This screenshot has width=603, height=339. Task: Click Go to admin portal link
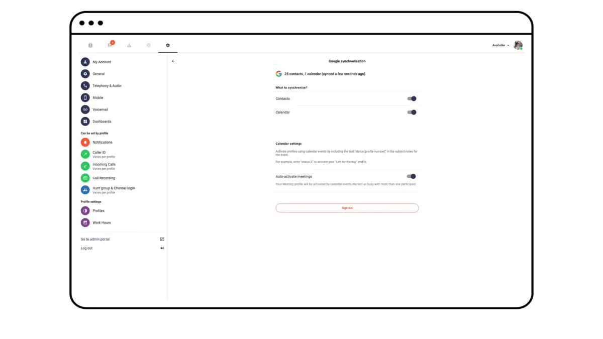(x=95, y=239)
